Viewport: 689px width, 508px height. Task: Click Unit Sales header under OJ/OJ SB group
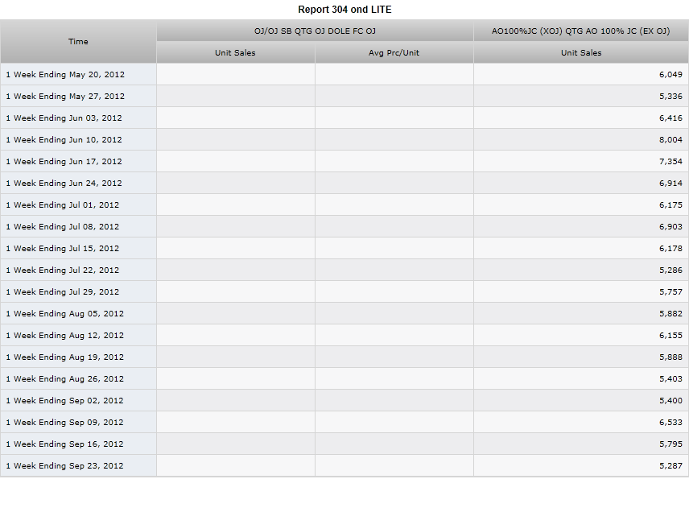[x=235, y=52]
